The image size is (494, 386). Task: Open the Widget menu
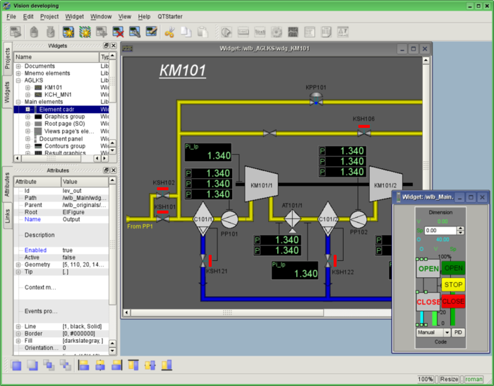coord(74,16)
